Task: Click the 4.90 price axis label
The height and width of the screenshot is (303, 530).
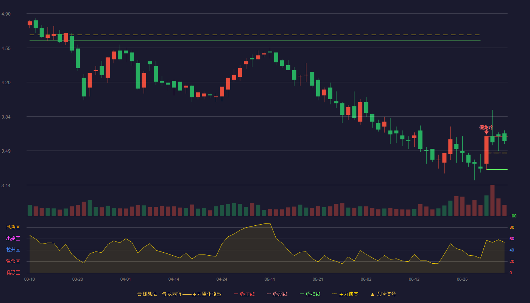Action: click(x=6, y=14)
